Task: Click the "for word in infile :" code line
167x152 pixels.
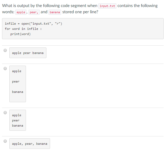Action: 23,29
